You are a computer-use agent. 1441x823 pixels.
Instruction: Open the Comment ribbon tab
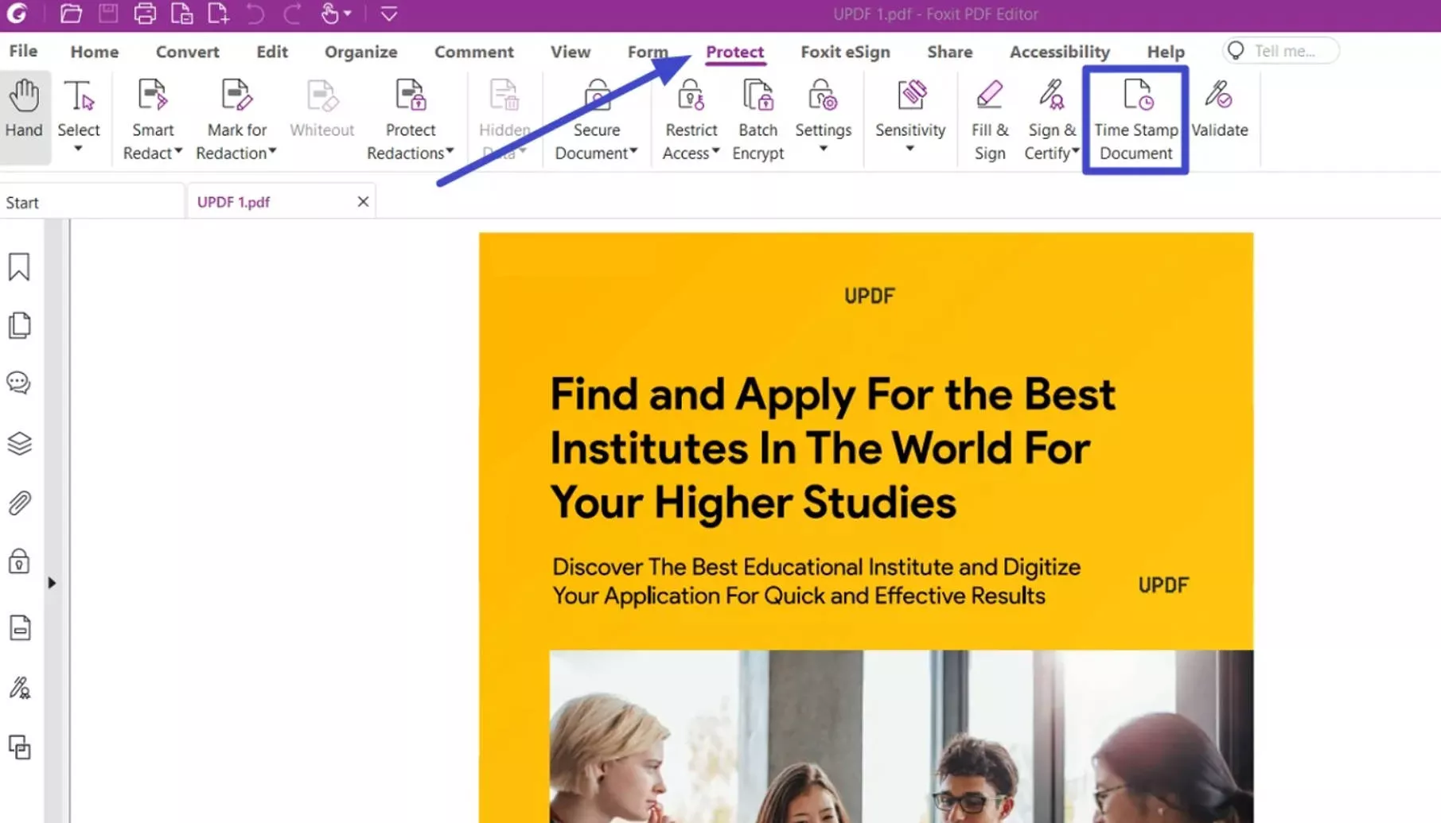click(474, 52)
